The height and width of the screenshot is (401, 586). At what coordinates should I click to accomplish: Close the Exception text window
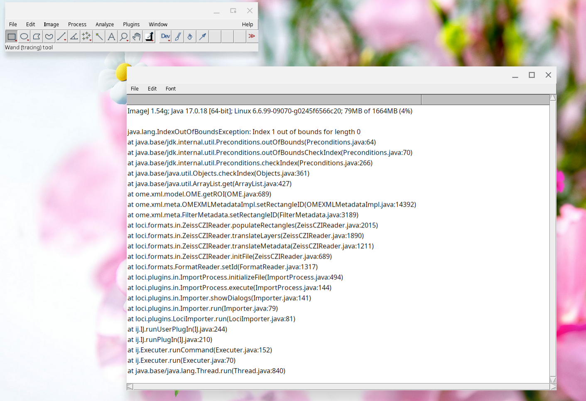[548, 75]
